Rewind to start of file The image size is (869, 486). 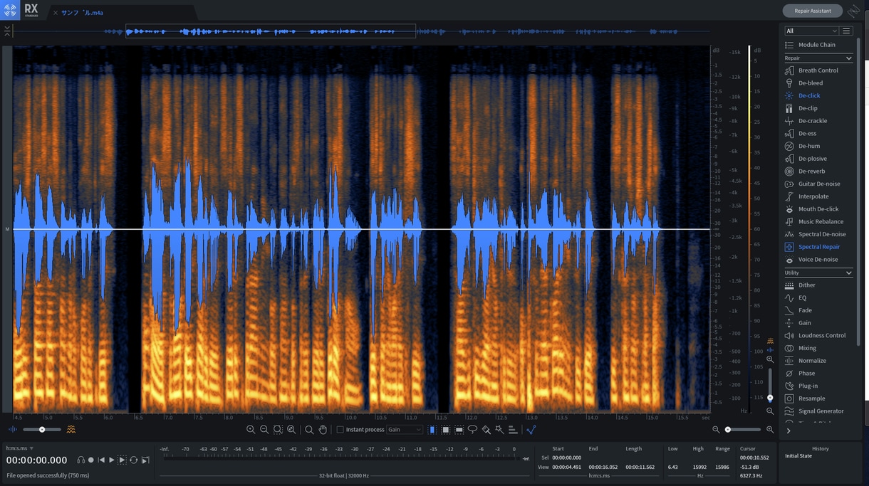101,460
